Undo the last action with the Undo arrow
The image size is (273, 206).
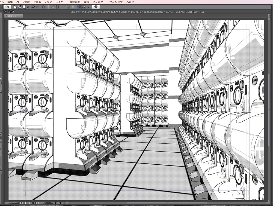coord(33,7)
